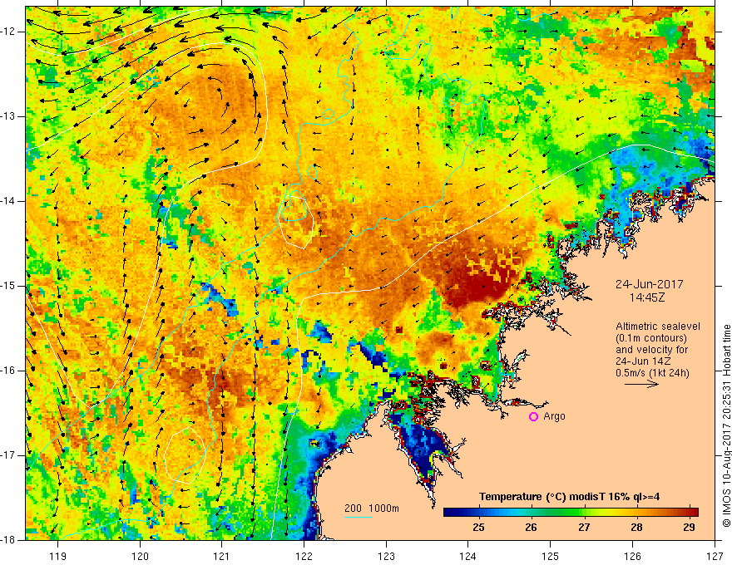Viewport: 732px width, 565px height.
Task: Click the 24-Jun-2017 date label
Action: tap(650, 284)
